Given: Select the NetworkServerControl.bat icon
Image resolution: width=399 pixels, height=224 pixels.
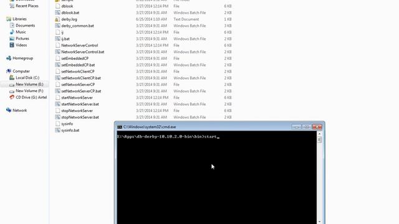Looking at the screenshot, I should coord(57,52).
